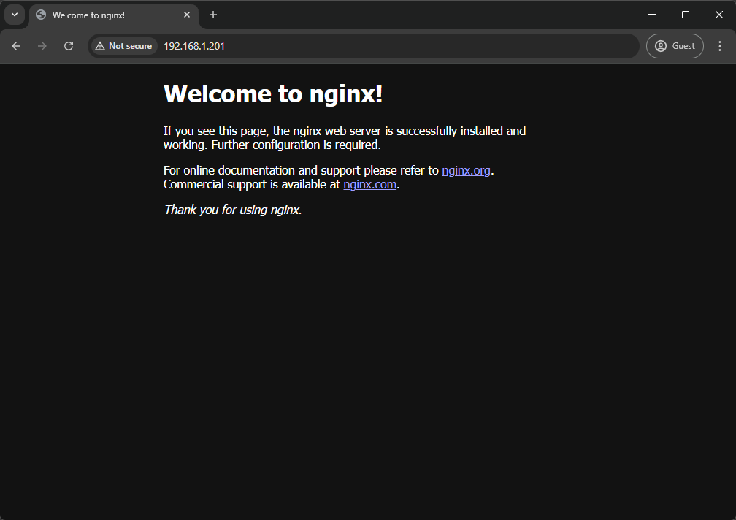Screen dimensions: 736x520
Task: Open the Chrome three-dot menu
Action: tap(720, 46)
